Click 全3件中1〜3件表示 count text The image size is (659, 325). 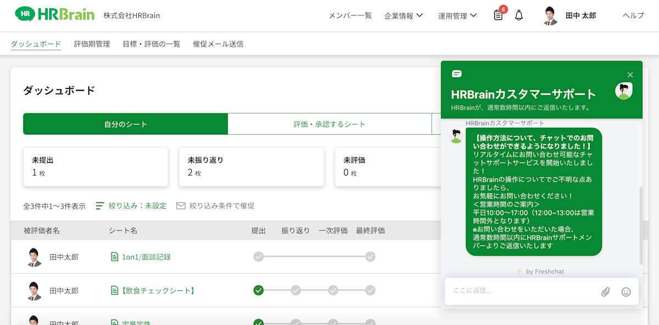(54, 206)
